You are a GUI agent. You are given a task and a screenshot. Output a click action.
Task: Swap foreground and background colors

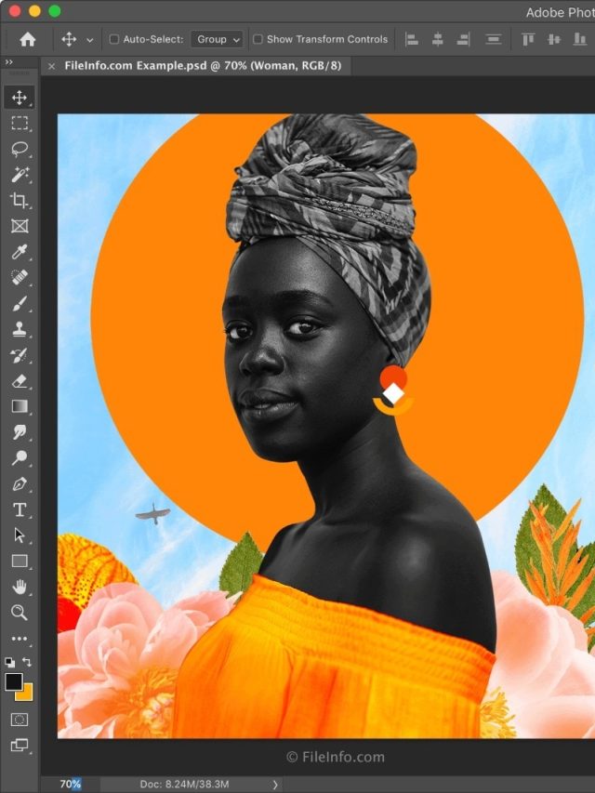pyautogui.click(x=27, y=662)
